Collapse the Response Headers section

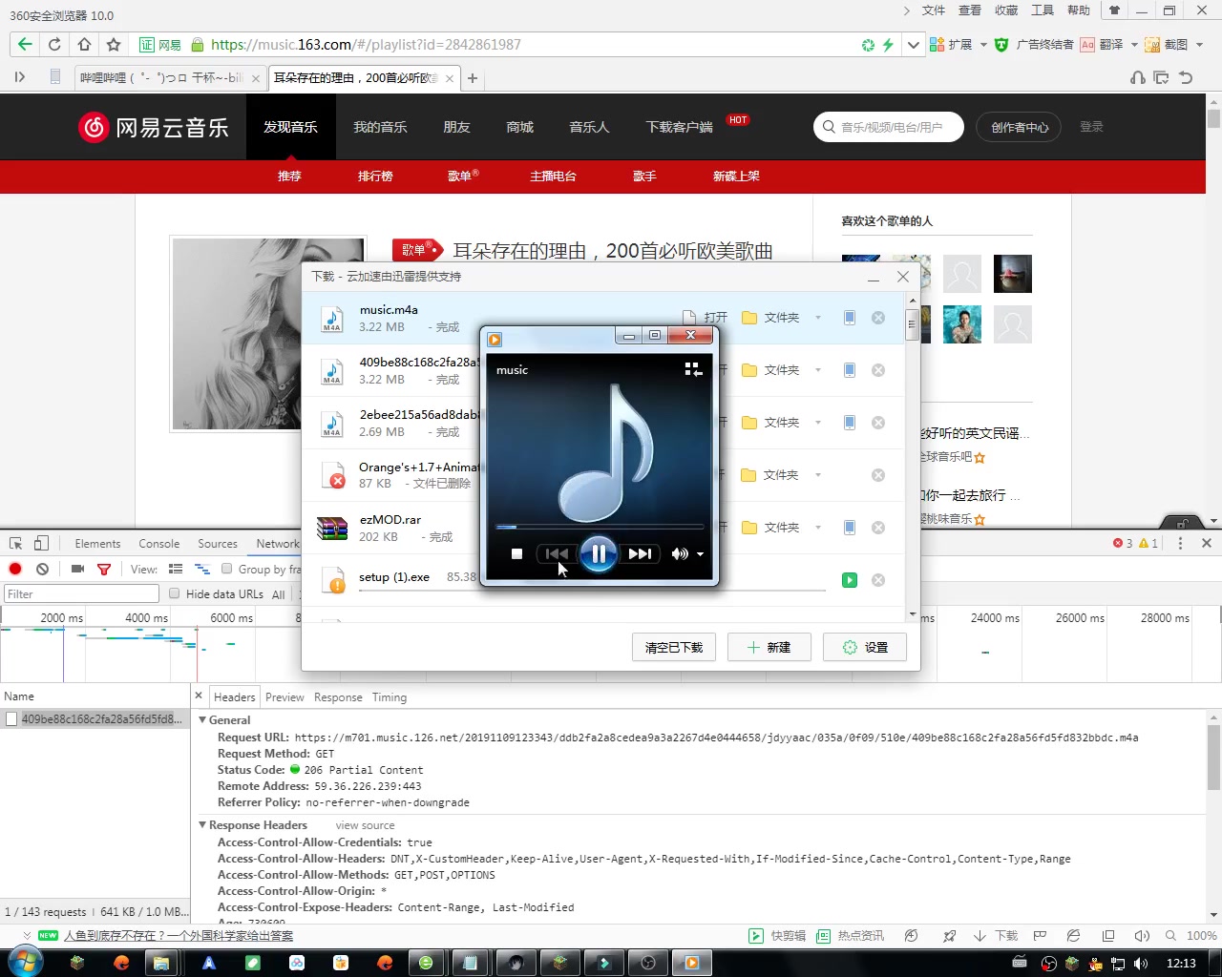tap(202, 824)
